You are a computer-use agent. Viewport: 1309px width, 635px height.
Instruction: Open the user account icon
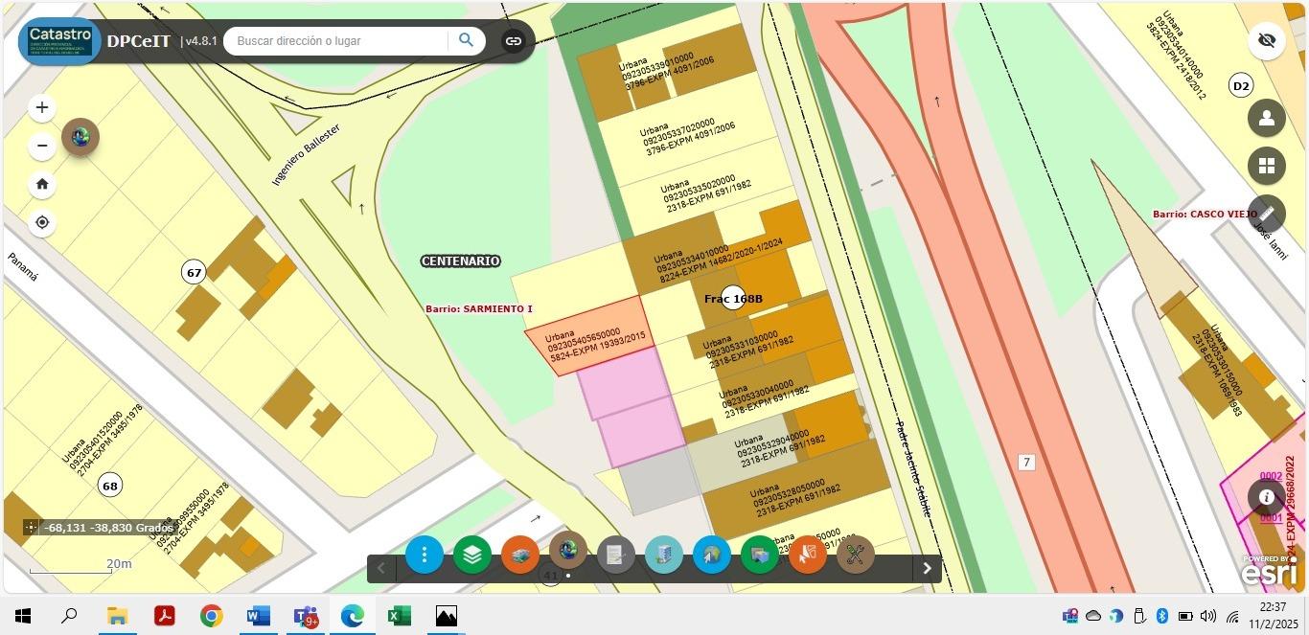[x=1267, y=118]
